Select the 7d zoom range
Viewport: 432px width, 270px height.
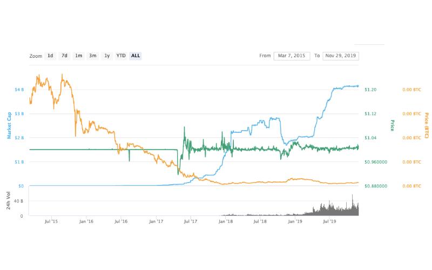click(64, 56)
